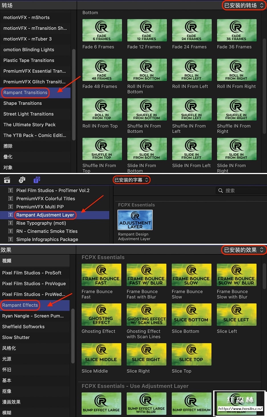Select Ghosting Effect with Scan Lines thumbnail
Viewport: 267px width, 417px height.
pos(146,315)
